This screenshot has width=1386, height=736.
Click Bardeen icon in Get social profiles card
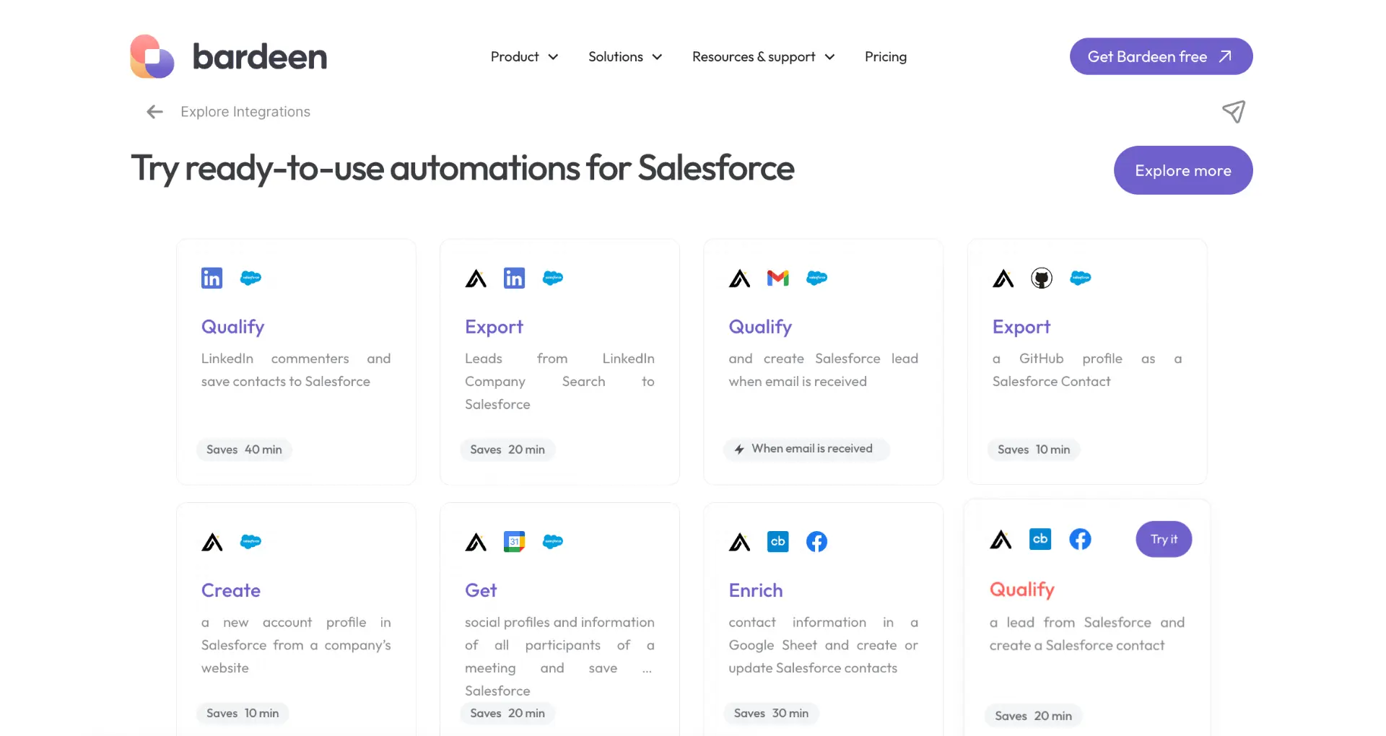tap(476, 542)
